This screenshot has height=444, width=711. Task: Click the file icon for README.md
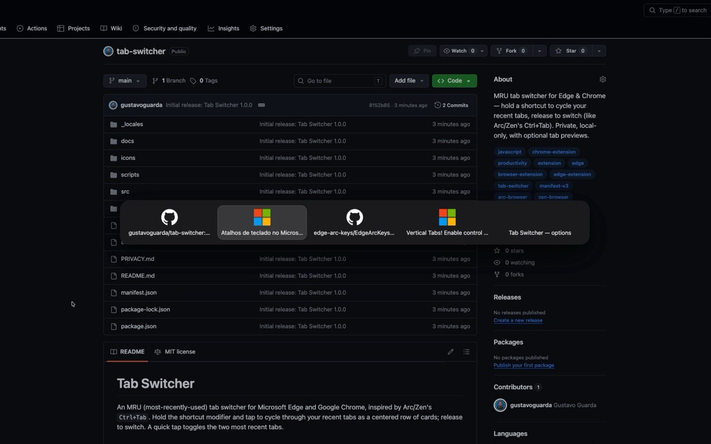[114, 276]
